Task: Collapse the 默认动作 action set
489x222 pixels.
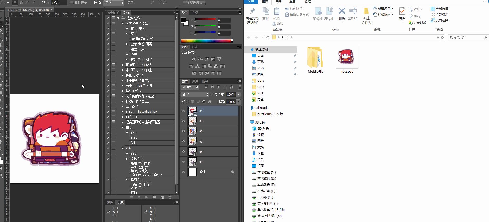Action: (118, 18)
